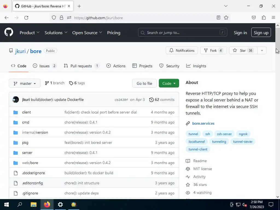Viewport: 280px width, 210px height.
Task: Expand the Star lists dropdown arrow
Action: click(x=262, y=51)
